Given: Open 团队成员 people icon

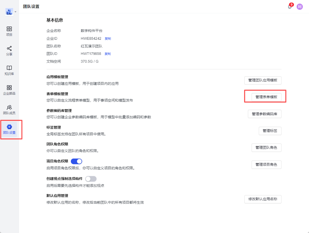Looking at the screenshot, I should [x=9, y=108].
